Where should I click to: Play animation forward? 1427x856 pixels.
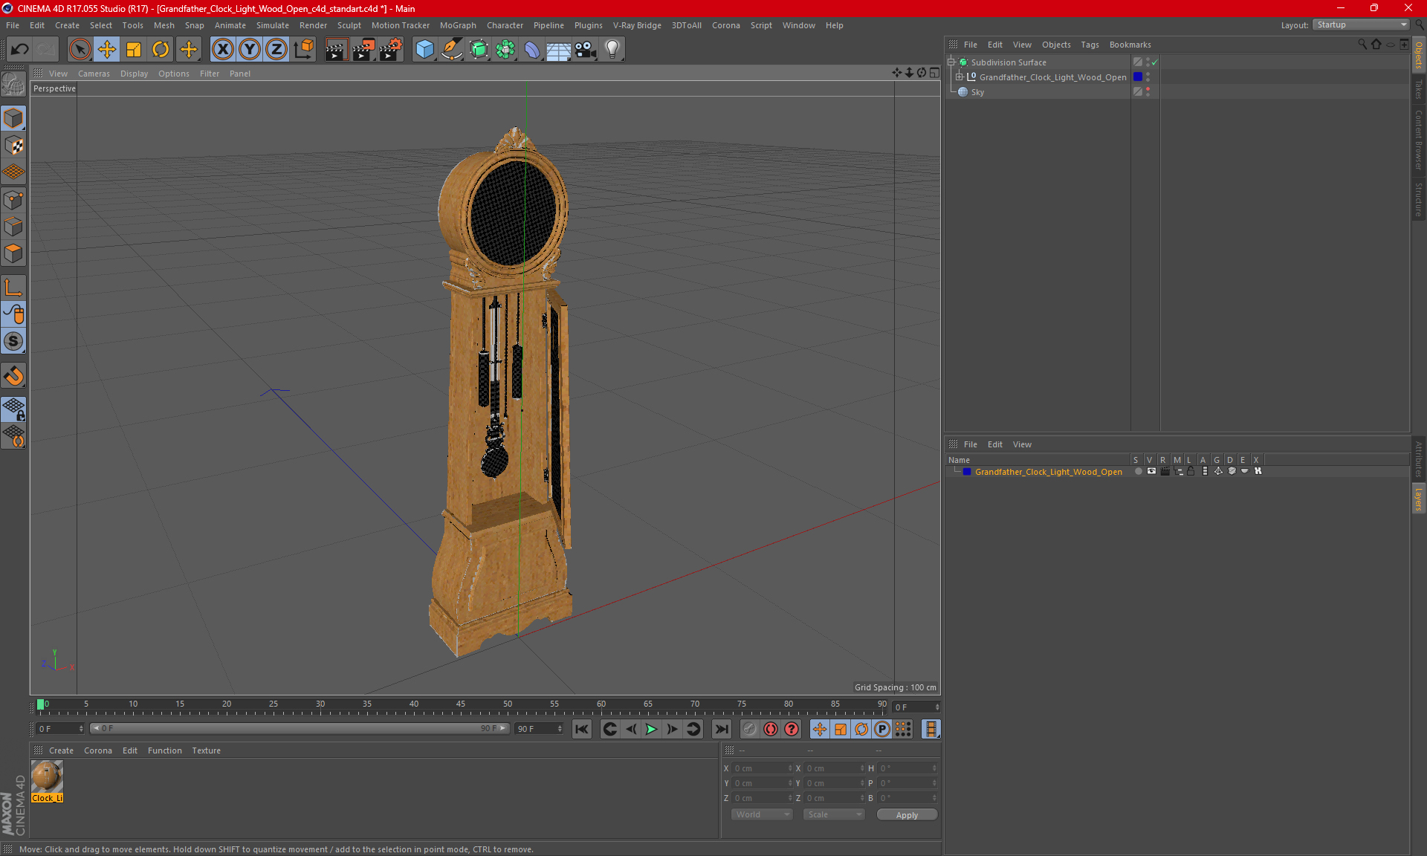pos(651,729)
